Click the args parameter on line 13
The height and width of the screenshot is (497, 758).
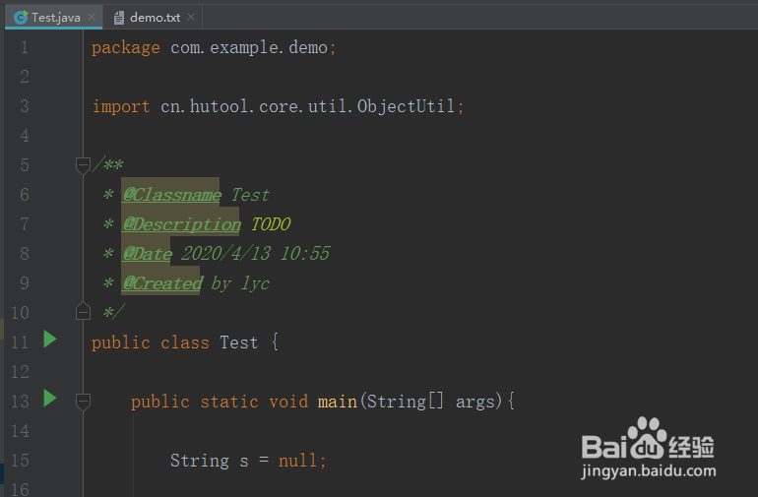475,403
